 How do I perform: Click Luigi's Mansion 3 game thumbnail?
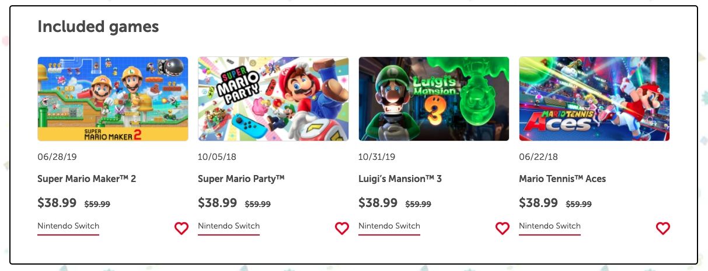pos(434,99)
